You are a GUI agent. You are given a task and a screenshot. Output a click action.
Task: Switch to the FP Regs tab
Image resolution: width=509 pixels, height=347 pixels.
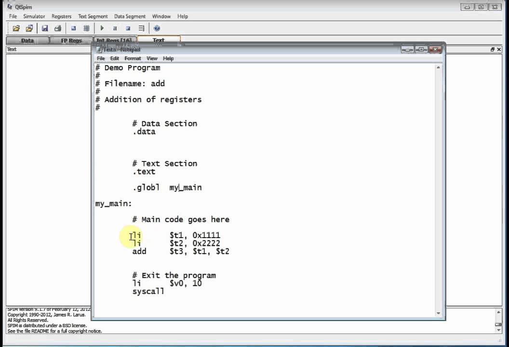coord(71,40)
